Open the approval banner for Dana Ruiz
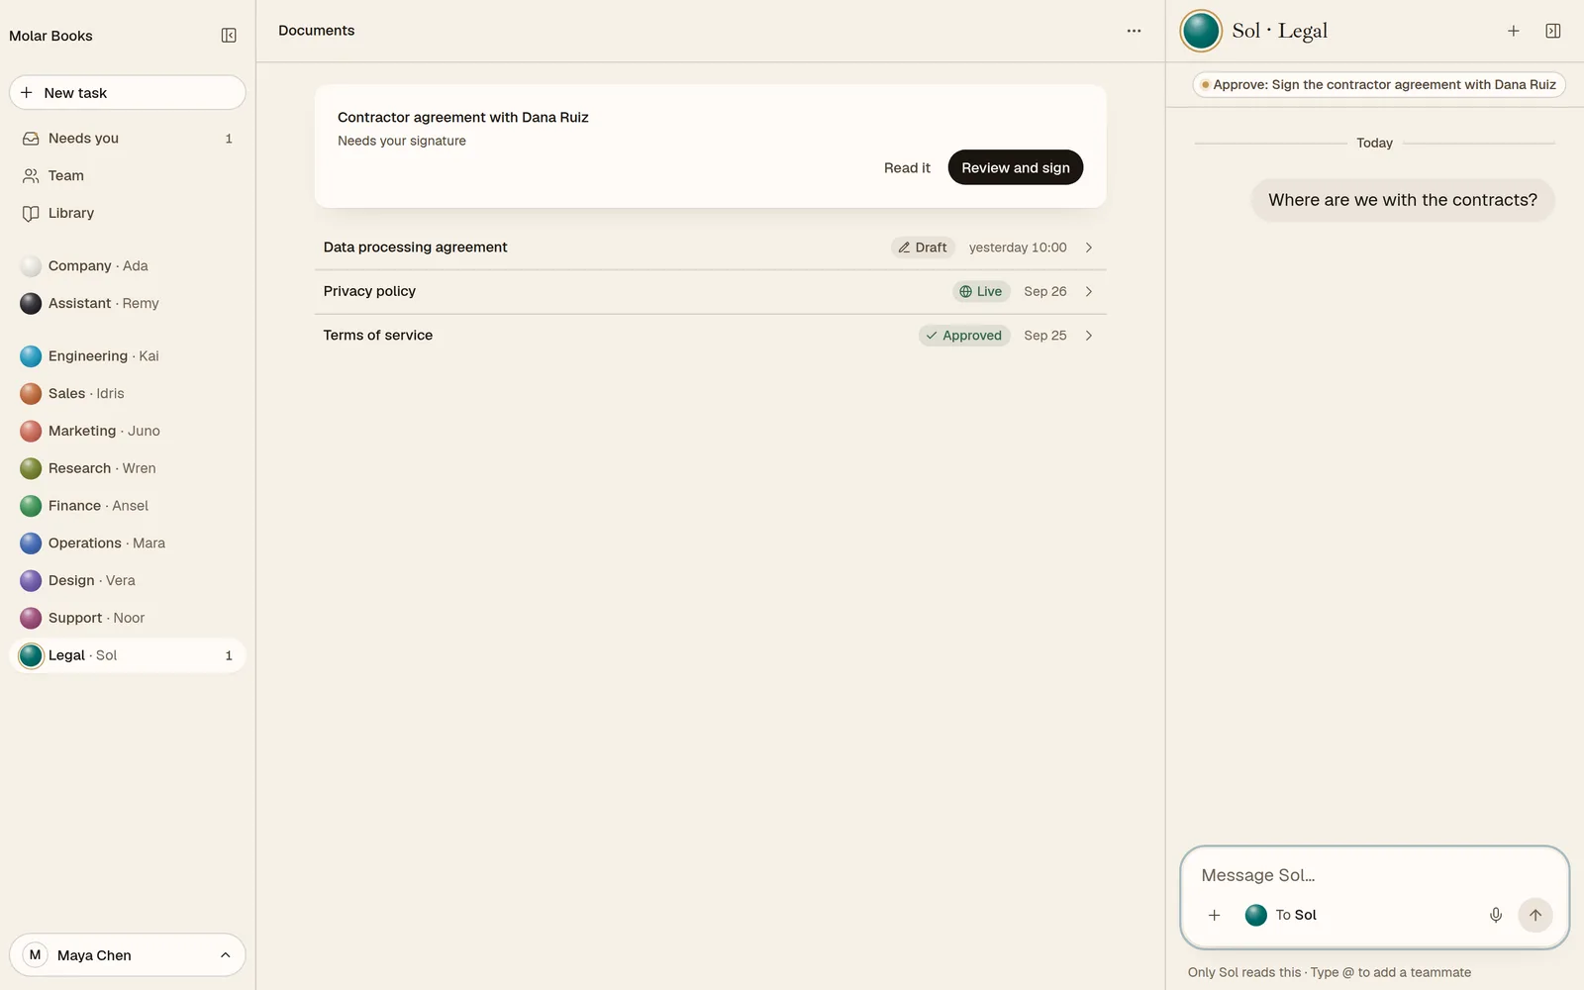Image resolution: width=1584 pixels, height=990 pixels. pos(1379,85)
